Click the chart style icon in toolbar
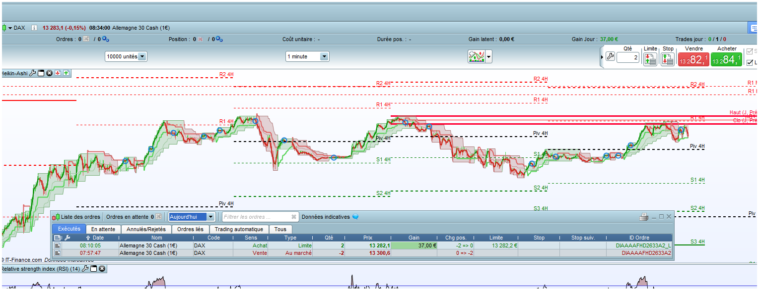 [477, 56]
